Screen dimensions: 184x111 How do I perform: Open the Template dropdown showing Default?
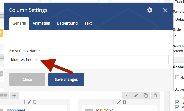[179, 19]
